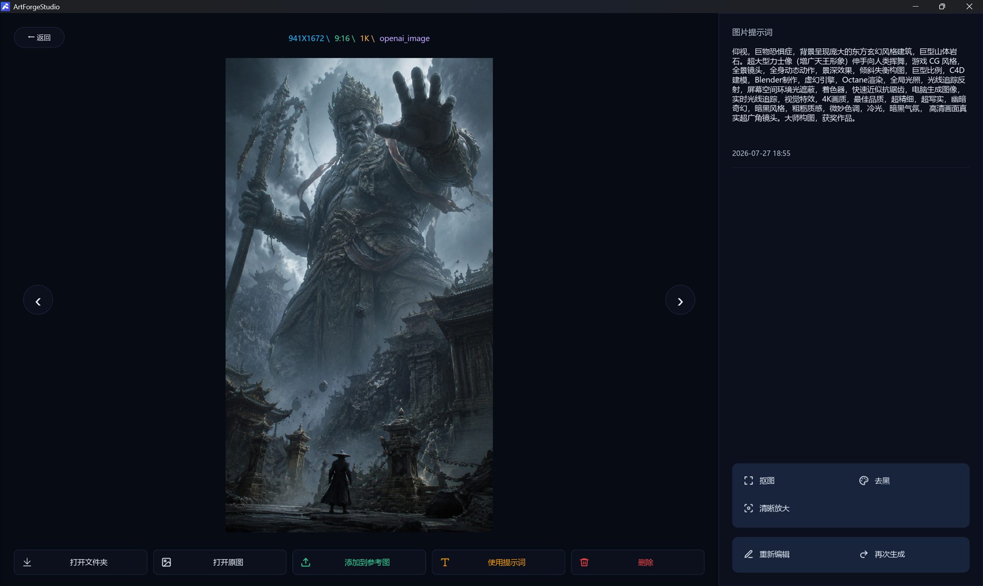
Task: Click the 再次生成 redo arrow icon
Action: (864, 554)
